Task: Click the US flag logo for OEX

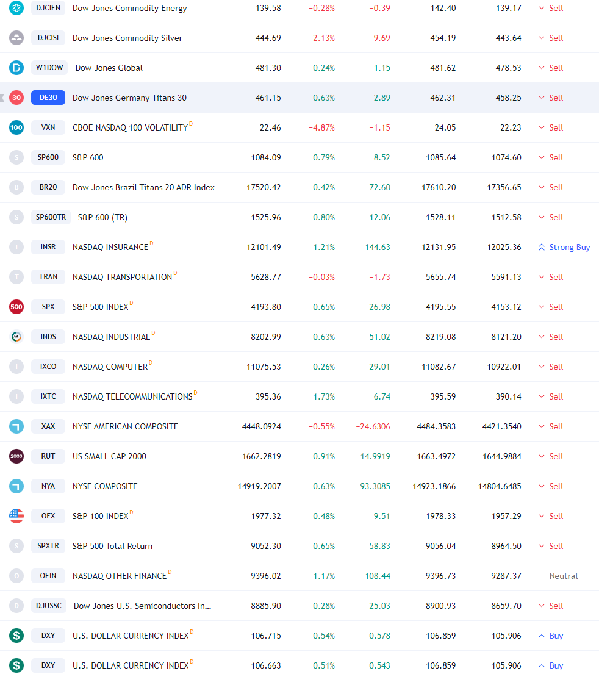Action: click(x=16, y=516)
